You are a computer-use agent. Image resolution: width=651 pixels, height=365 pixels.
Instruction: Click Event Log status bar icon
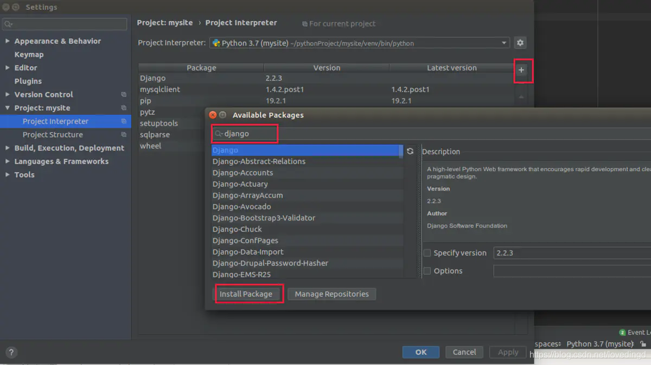click(622, 332)
